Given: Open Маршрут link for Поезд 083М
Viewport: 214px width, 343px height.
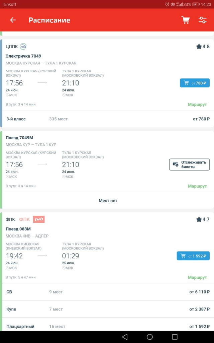Looking at the screenshot, I should [x=197, y=277].
